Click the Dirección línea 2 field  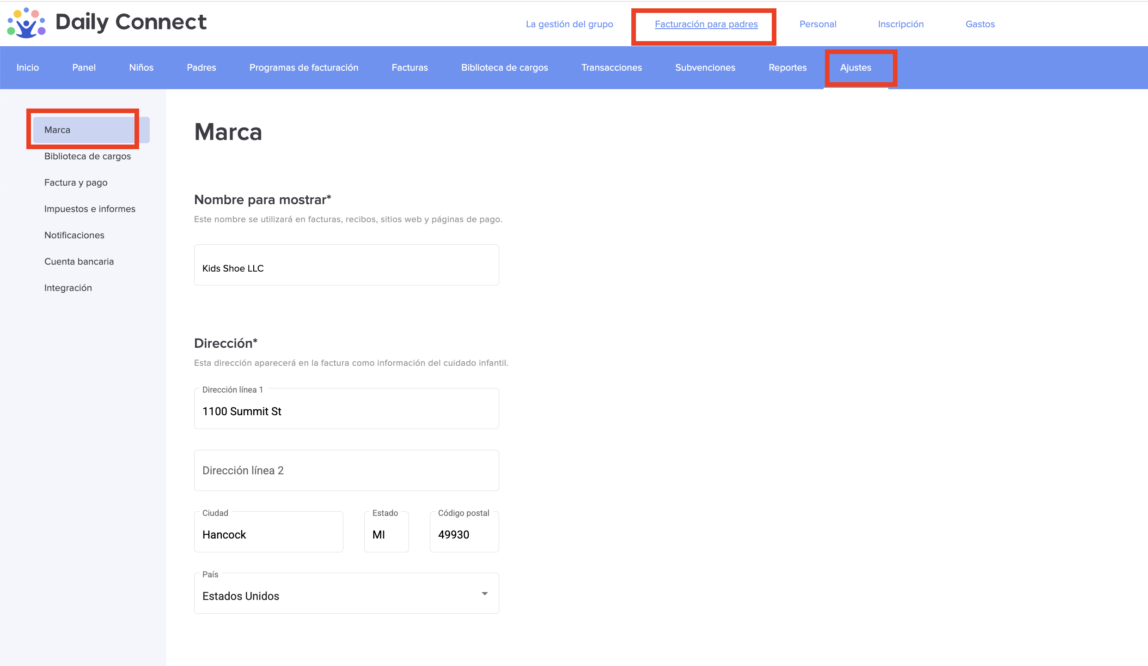(x=346, y=471)
